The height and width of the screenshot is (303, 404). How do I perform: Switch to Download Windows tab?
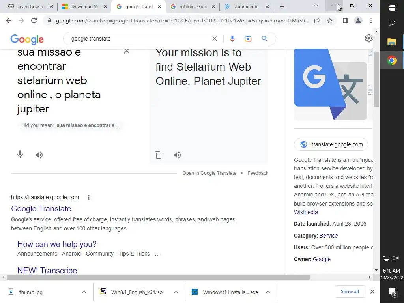pyautogui.click(x=84, y=7)
